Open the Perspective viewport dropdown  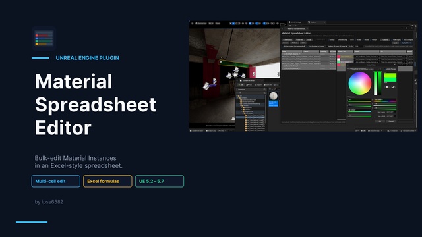200,24
